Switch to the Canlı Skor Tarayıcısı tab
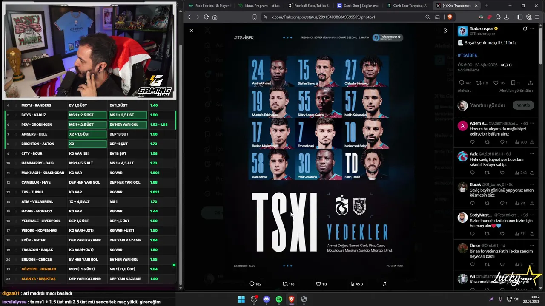 (407, 6)
